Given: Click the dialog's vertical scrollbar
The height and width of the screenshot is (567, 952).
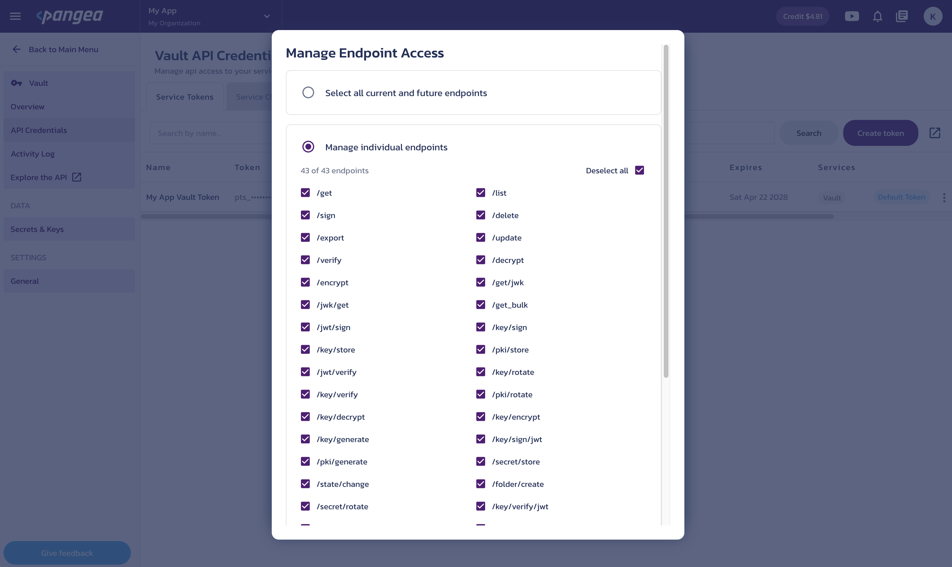Looking at the screenshot, I should (x=666, y=211).
